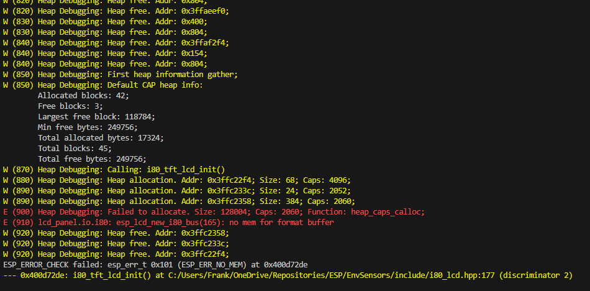Click the 'Allocated blocks: 42' line
Viewport: 590px width, 291px height.
click(x=83, y=96)
